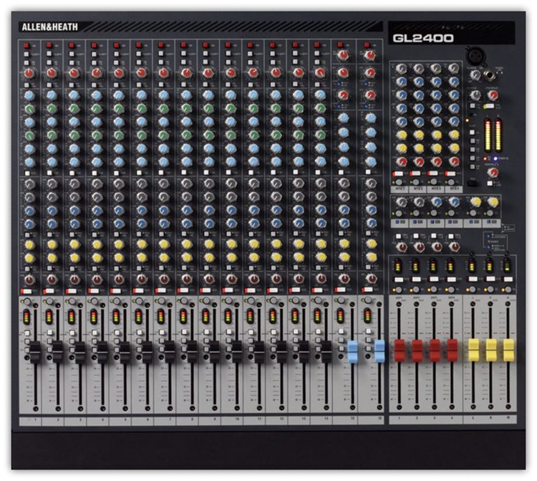Screen dimensions: 537x481
Task: Click the yellow R master fader
Action: pos(491,351)
